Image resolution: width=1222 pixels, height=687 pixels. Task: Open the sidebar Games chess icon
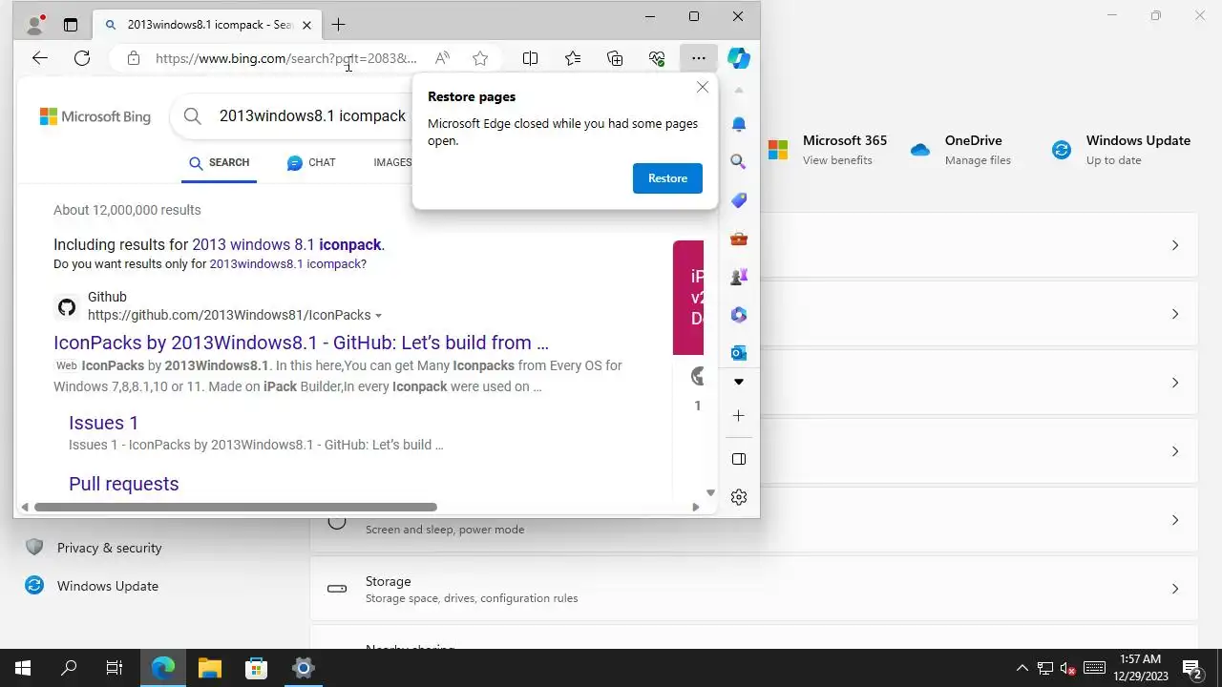coord(739,277)
